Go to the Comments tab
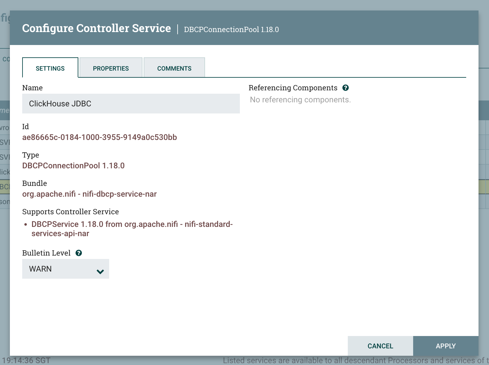 (x=174, y=68)
